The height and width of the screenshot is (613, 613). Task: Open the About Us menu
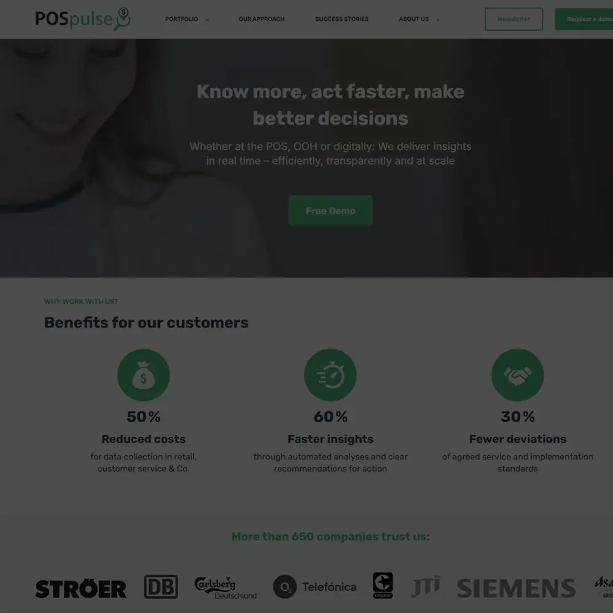click(413, 19)
